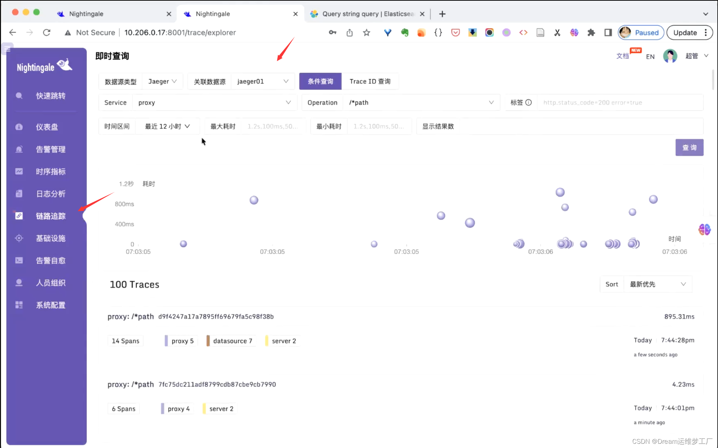The image size is (718, 448).
Task: Open the 仪表盘 dashboard sidebar icon
Action: [x=19, y=127]
